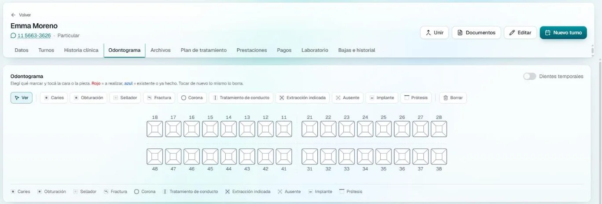
Task: Select tooth 11 diagram
Action: tap(284, 129)
